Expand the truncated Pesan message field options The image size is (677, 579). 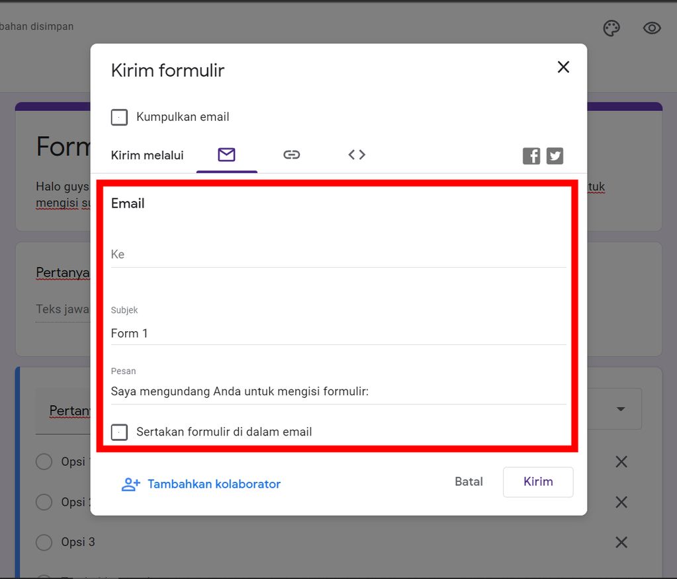tap(339, 391)
